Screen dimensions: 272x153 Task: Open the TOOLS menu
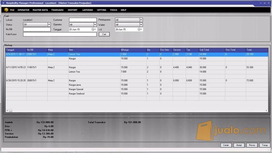(114, 10)
